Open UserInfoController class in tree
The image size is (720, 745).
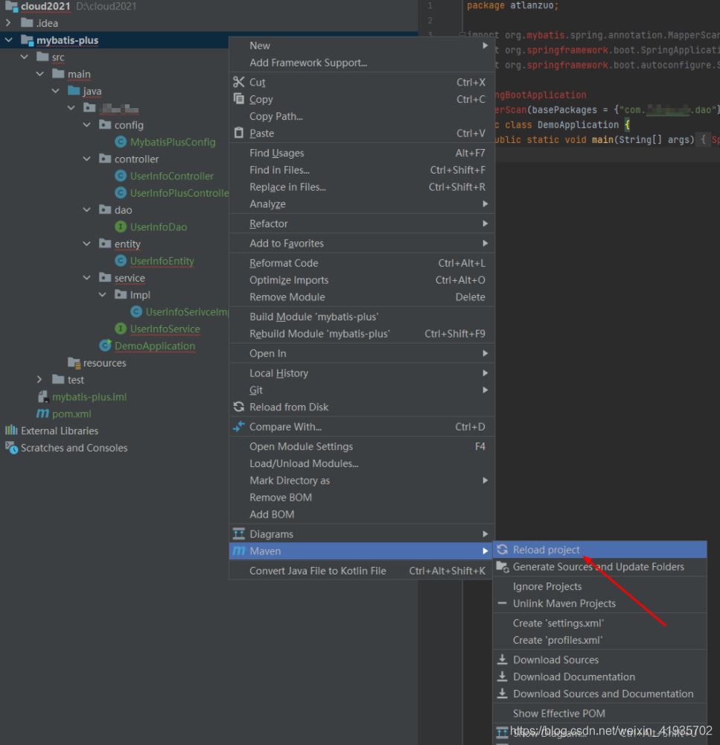(171, 176)
